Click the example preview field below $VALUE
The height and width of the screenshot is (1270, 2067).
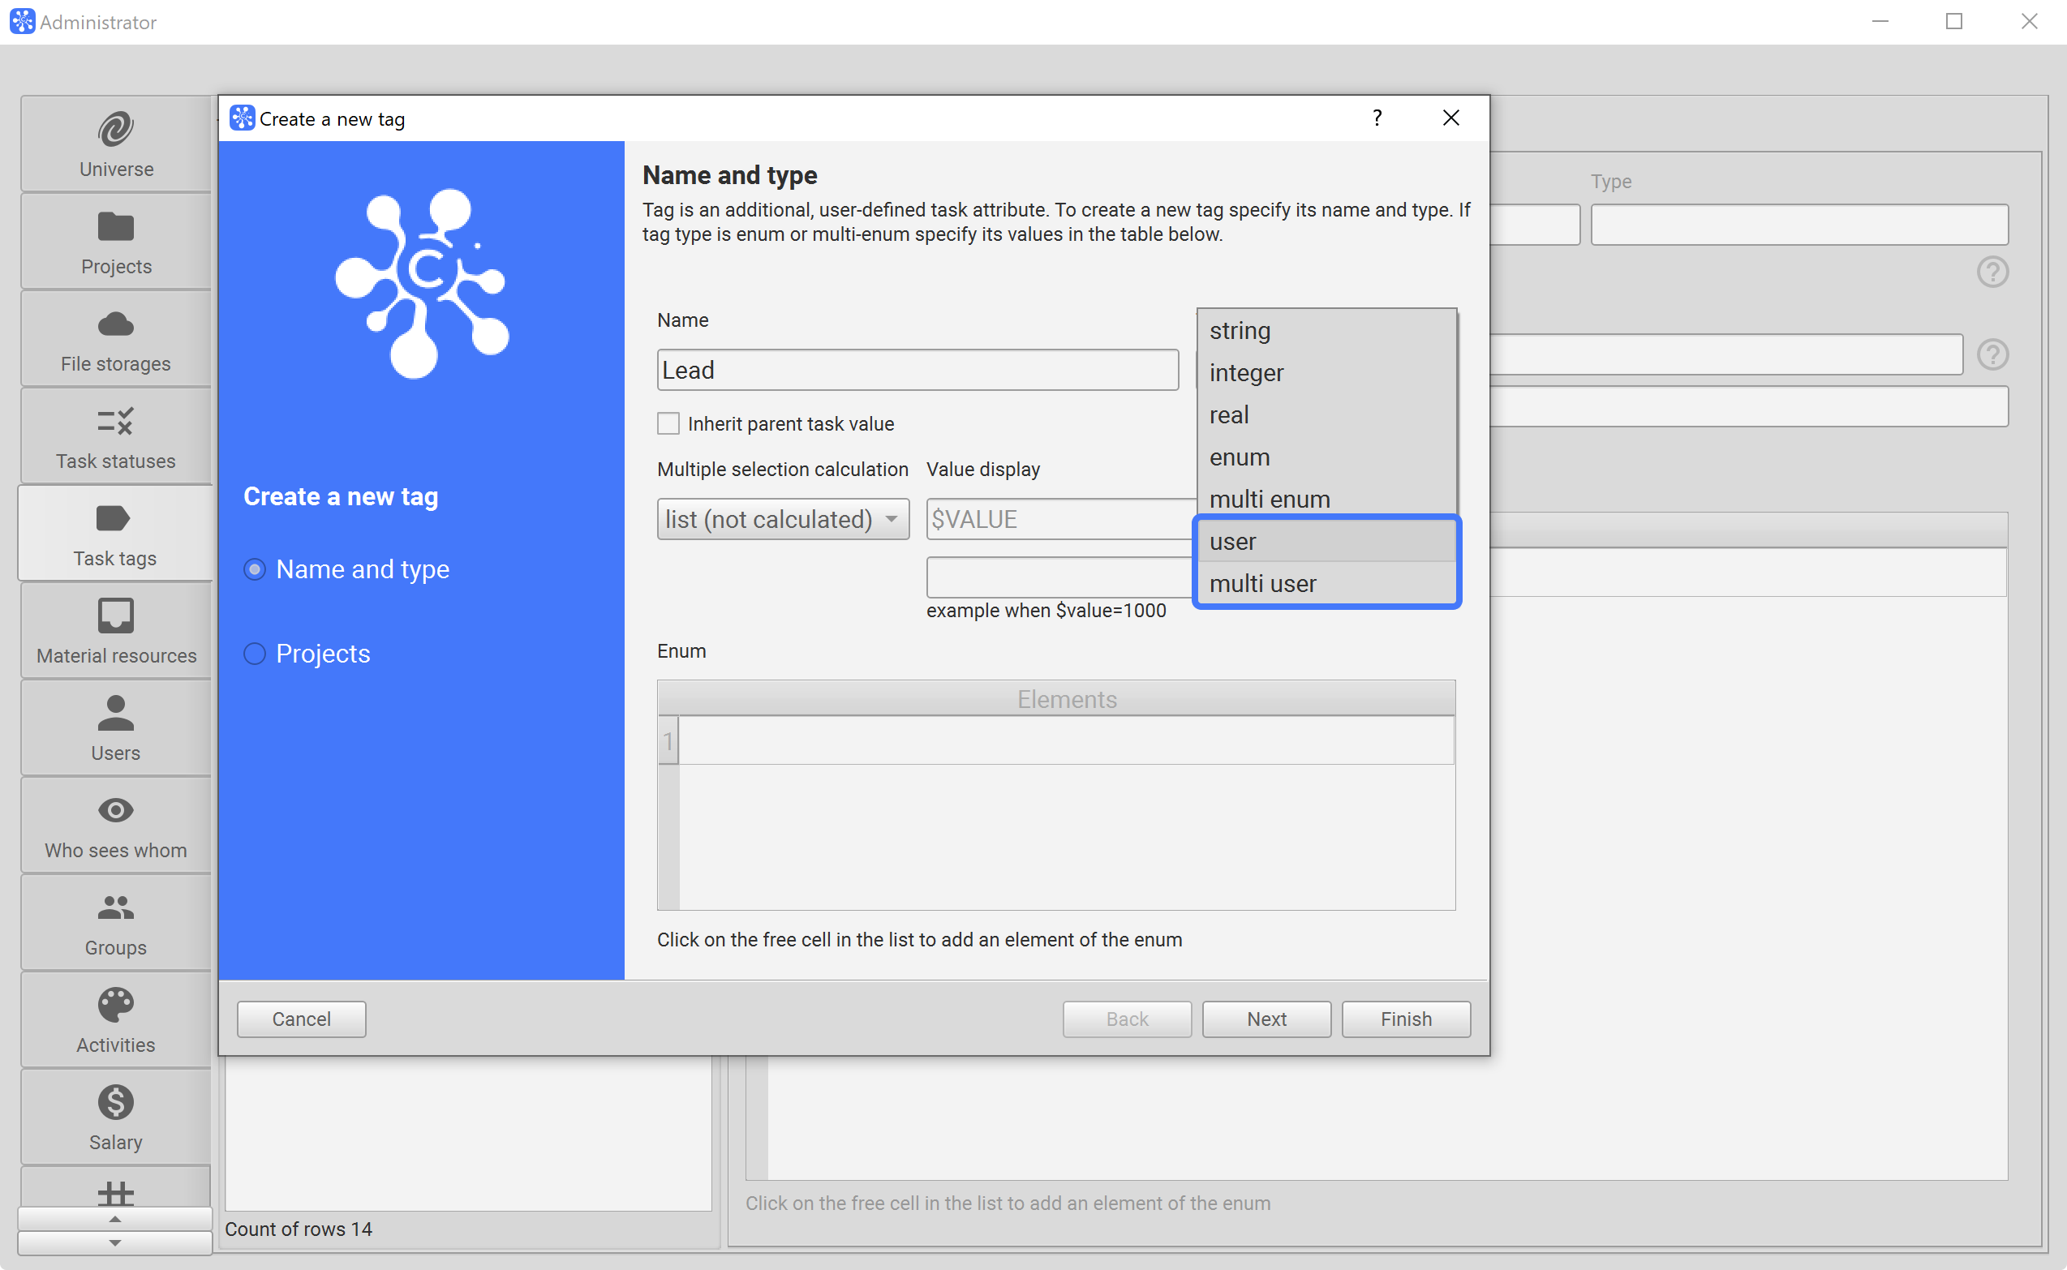pos(1061,577)
